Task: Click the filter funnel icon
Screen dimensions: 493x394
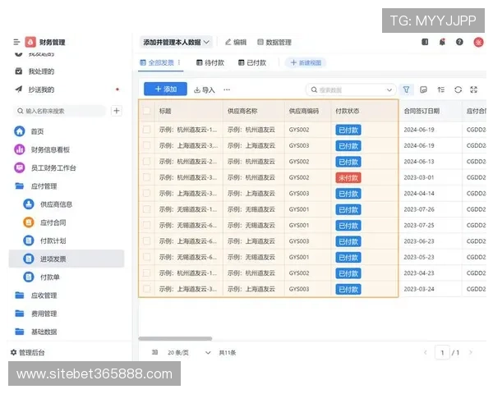Action: 406,89
